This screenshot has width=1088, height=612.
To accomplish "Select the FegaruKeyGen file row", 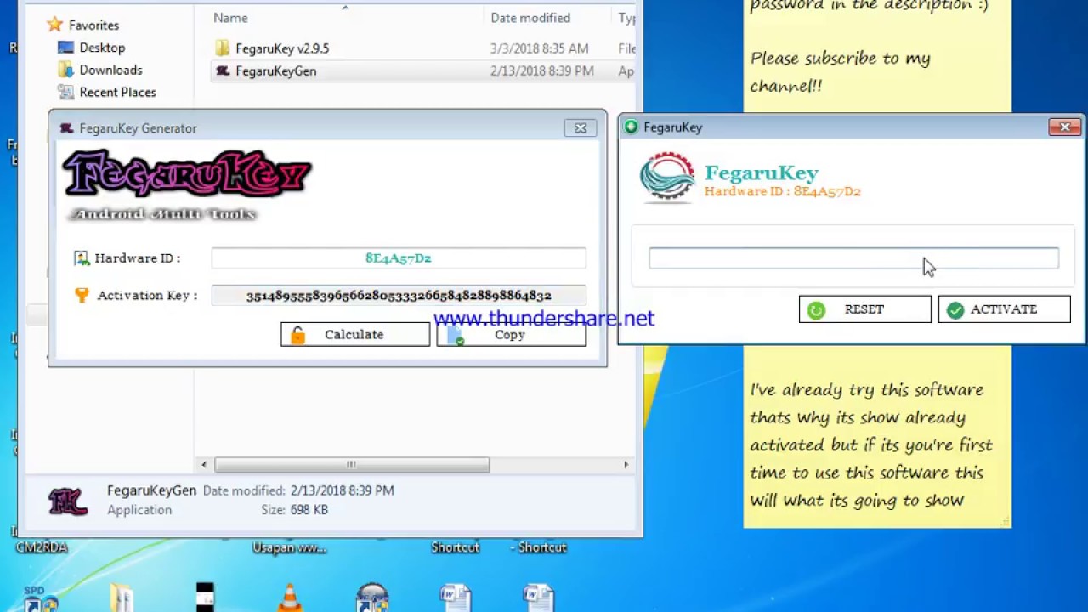I will click(423, 71).
